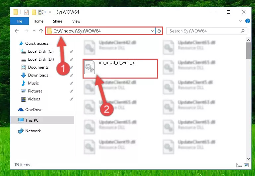Click the Forward navigation arrow
This screenshot has width=255, height=176.
click(26, 31)
